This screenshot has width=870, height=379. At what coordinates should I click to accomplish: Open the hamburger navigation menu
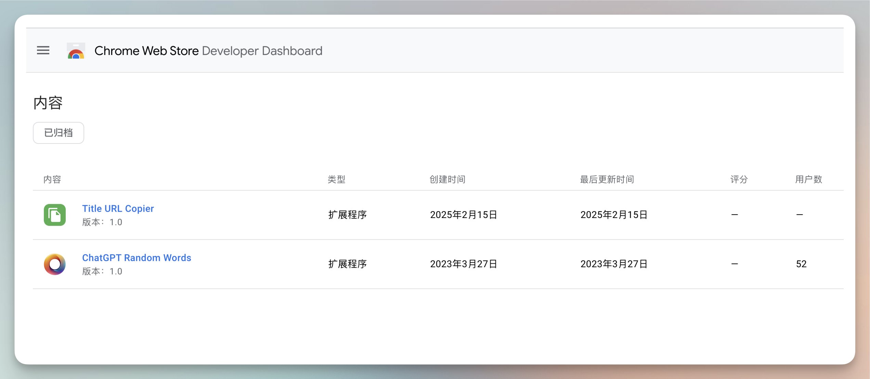[x=43, y=51]
